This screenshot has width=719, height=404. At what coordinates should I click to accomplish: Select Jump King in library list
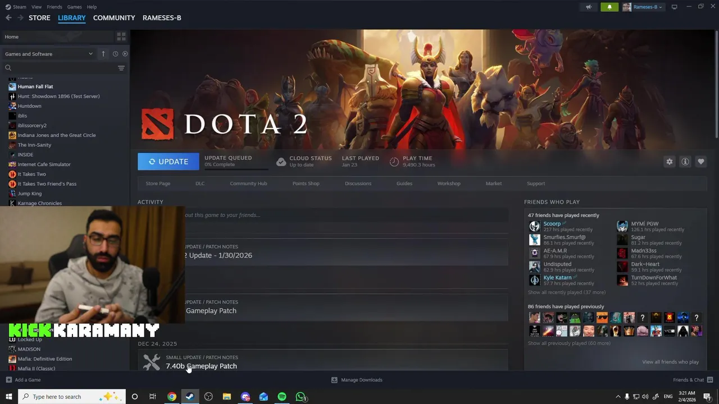tap(30, 194)
